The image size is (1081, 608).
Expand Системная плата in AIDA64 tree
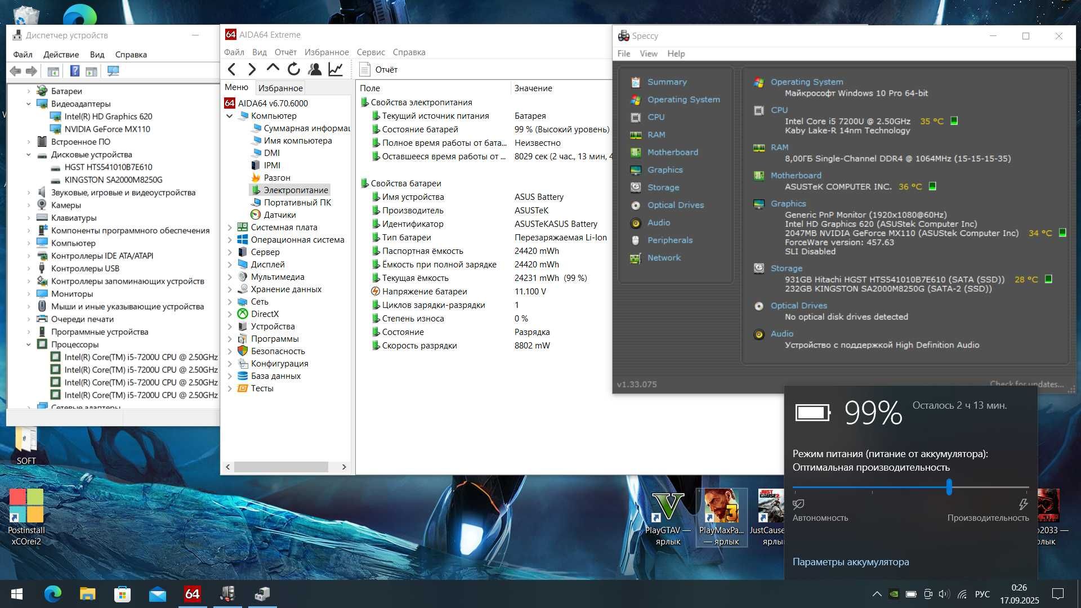[230, 227]
